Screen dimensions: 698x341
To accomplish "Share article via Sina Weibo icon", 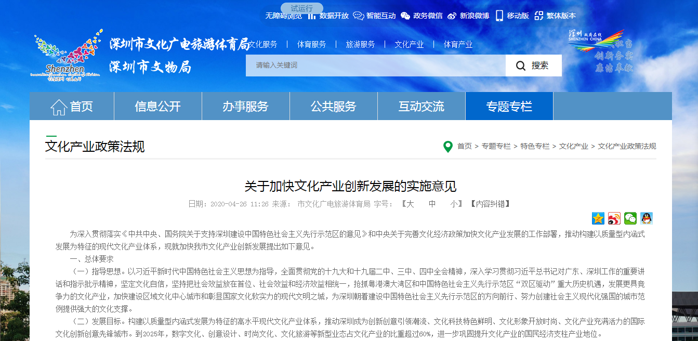I will coord(614,218).
